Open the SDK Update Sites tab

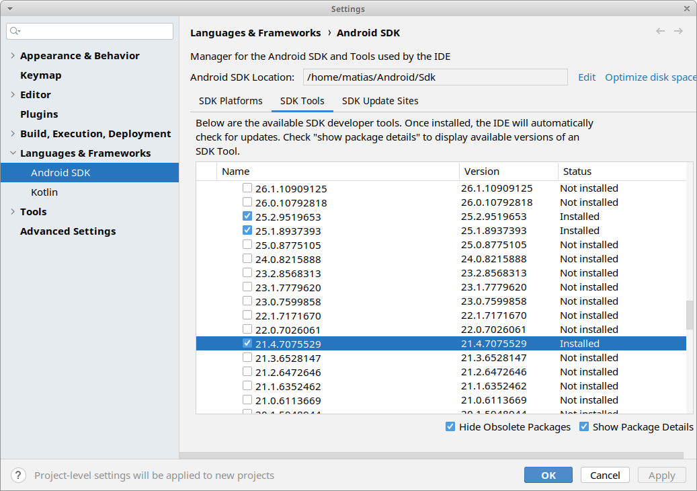coord(380,101)
